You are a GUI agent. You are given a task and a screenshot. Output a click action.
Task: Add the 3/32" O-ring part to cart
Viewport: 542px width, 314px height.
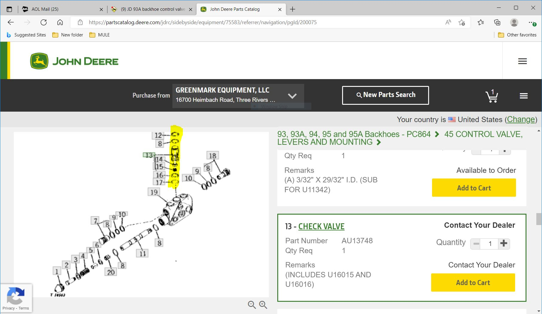(x=474, y=188)
